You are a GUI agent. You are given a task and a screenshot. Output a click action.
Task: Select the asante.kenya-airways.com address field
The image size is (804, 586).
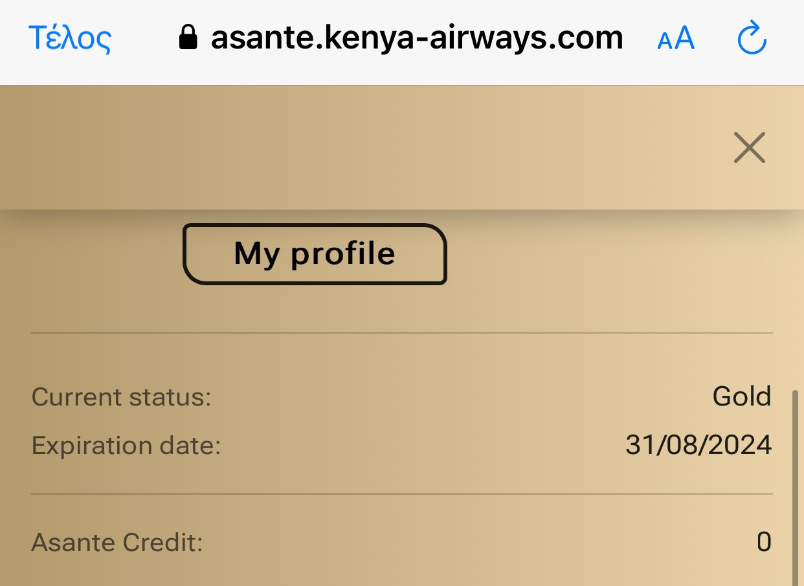tap(417, 38)
